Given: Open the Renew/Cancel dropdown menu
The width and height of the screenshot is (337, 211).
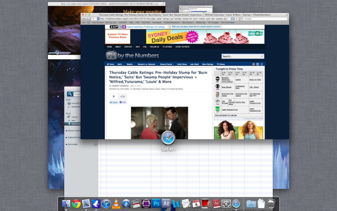Looking at the screenshot, I should coord(167,64).
